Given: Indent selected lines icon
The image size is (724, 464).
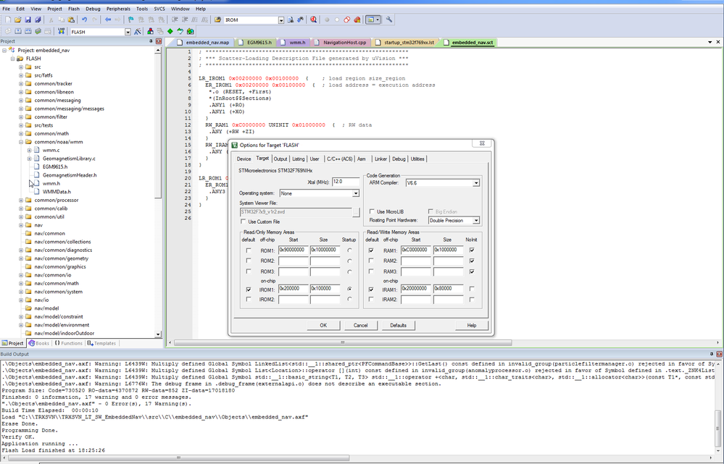Looking at the screenshot, I should (x=175, y=20).
